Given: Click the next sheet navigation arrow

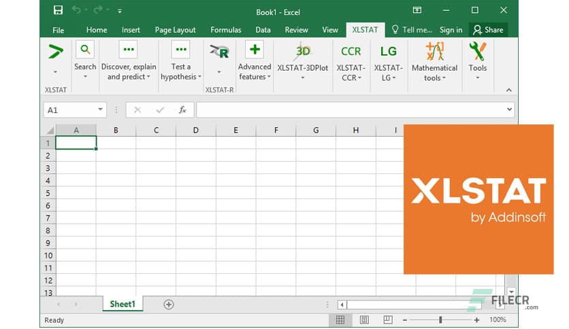Looking at the screenshot, I should point(76,305).
